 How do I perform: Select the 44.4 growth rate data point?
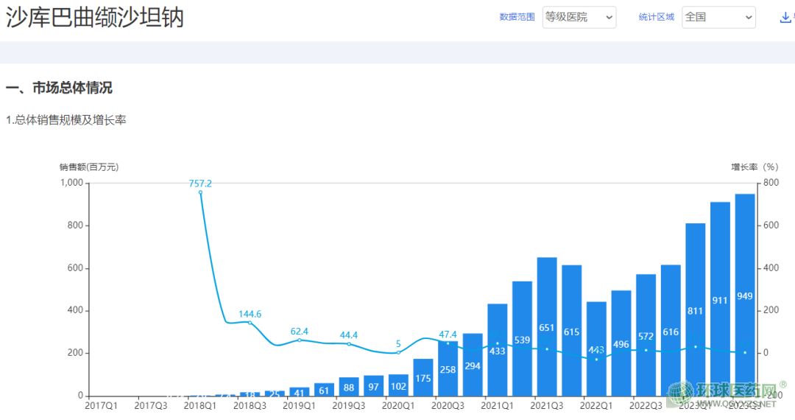coord(349,344)
